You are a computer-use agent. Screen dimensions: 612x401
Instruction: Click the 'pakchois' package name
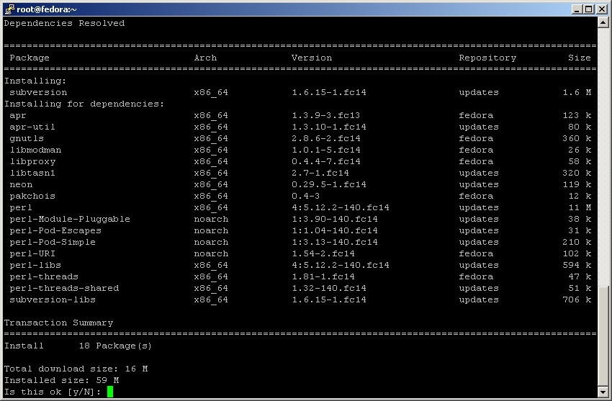(32, 196)
